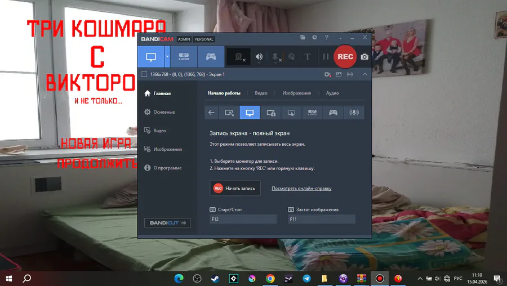Collapse Bandicam panel with chevron up
The width and height of the screenshot is (507, 286).
[364, 74]
